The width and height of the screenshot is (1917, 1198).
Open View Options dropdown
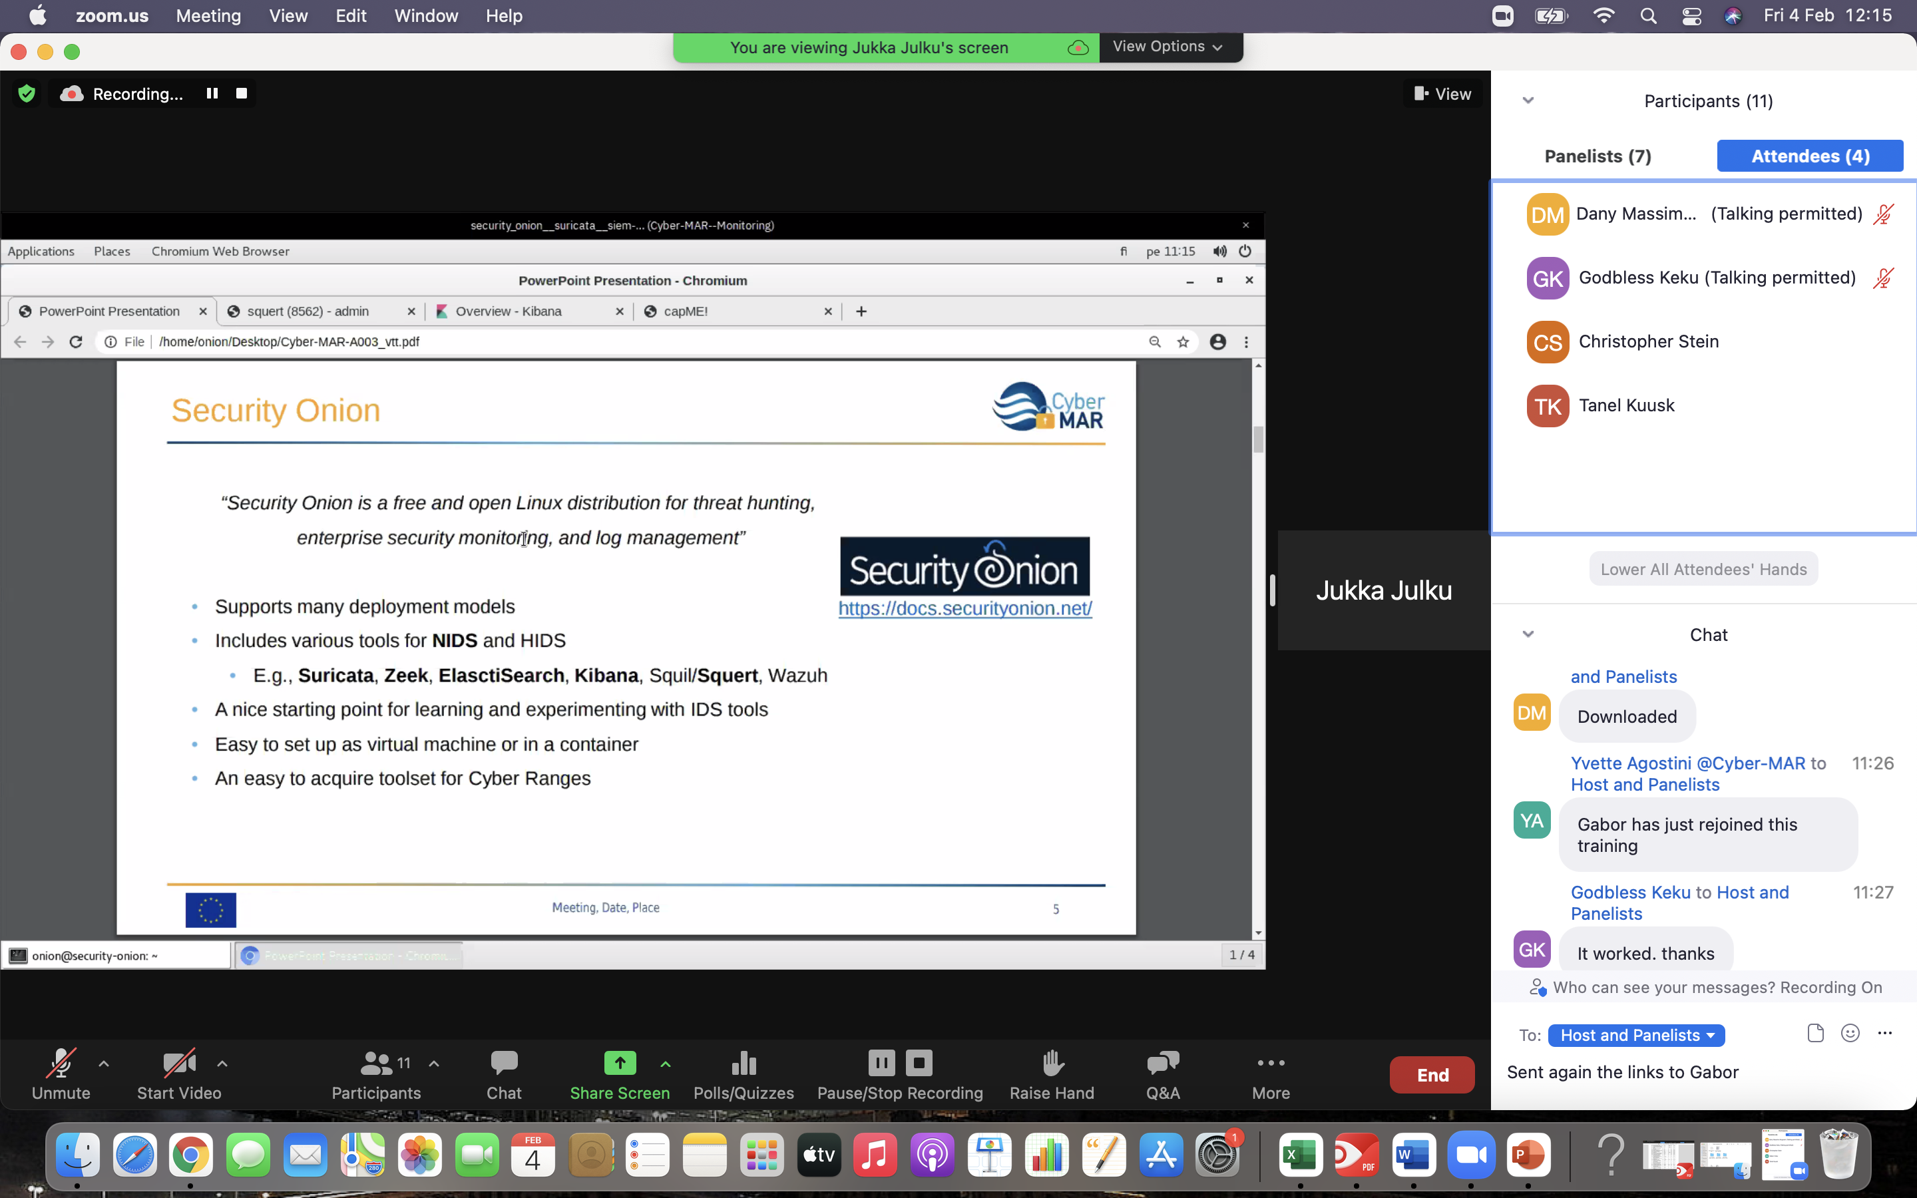(1168, 47)
